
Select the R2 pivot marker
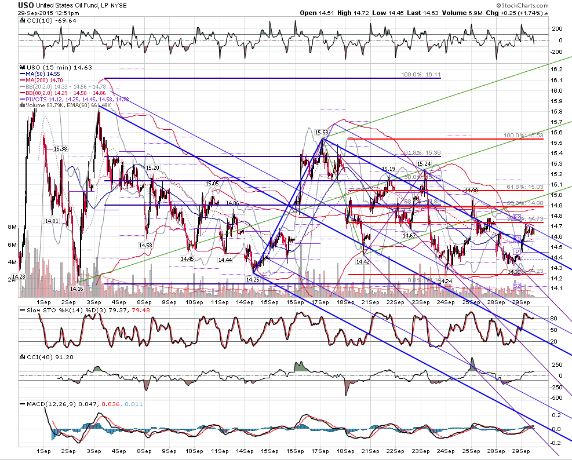(x=516, y=217)
